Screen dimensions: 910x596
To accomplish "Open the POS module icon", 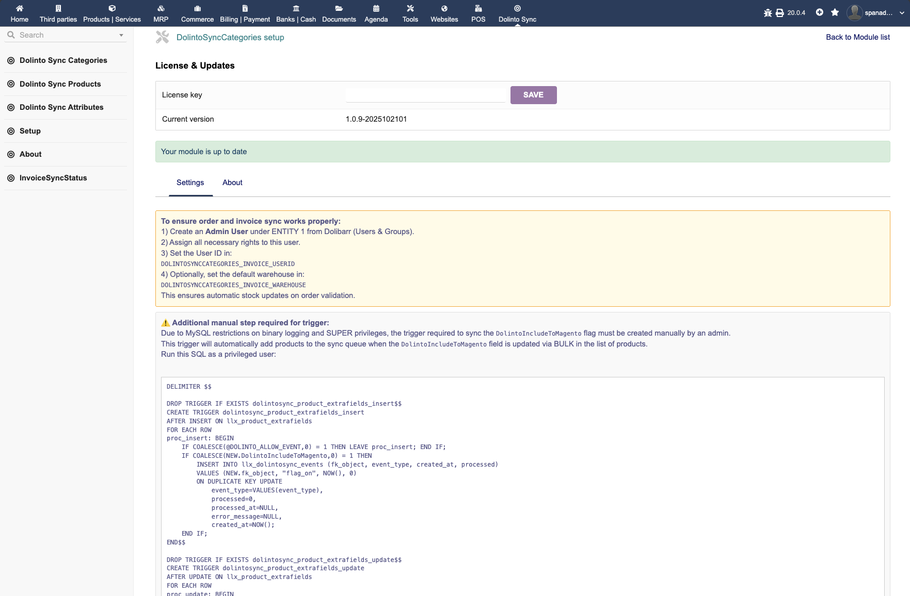I will (478, 8).
